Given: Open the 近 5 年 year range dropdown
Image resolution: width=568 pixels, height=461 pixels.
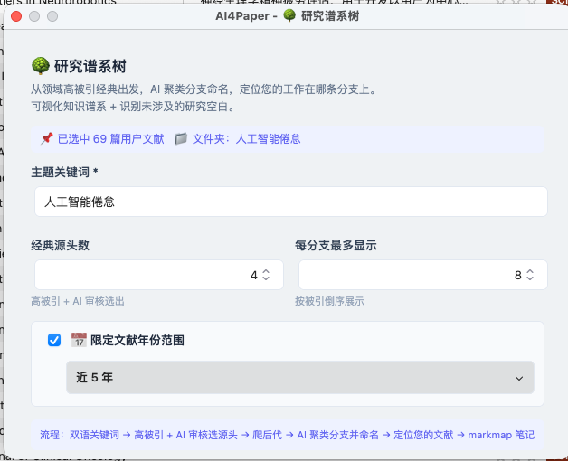Looking at the screenshot, I should pos(300,377).
